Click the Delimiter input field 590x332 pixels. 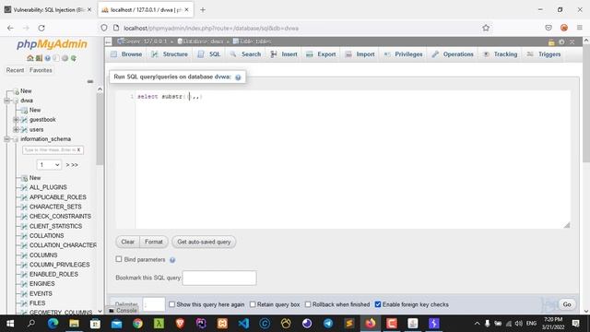coord(154,304)
